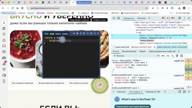192x108 pixels.
Task: Expand the border shorthand property arrow
Action: pos(124,80)
